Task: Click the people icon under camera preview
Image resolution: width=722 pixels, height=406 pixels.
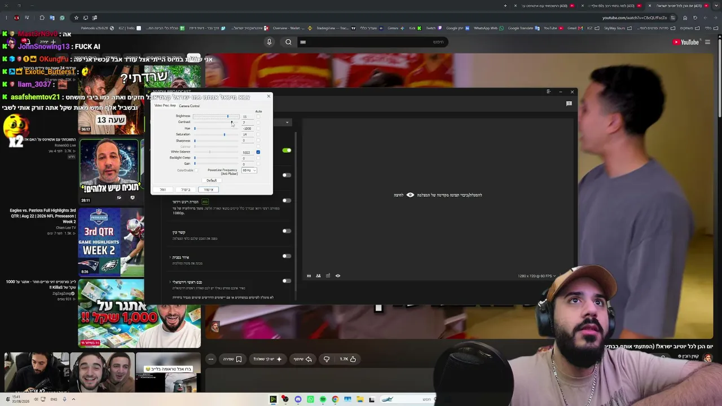Action: coord(318,276)
